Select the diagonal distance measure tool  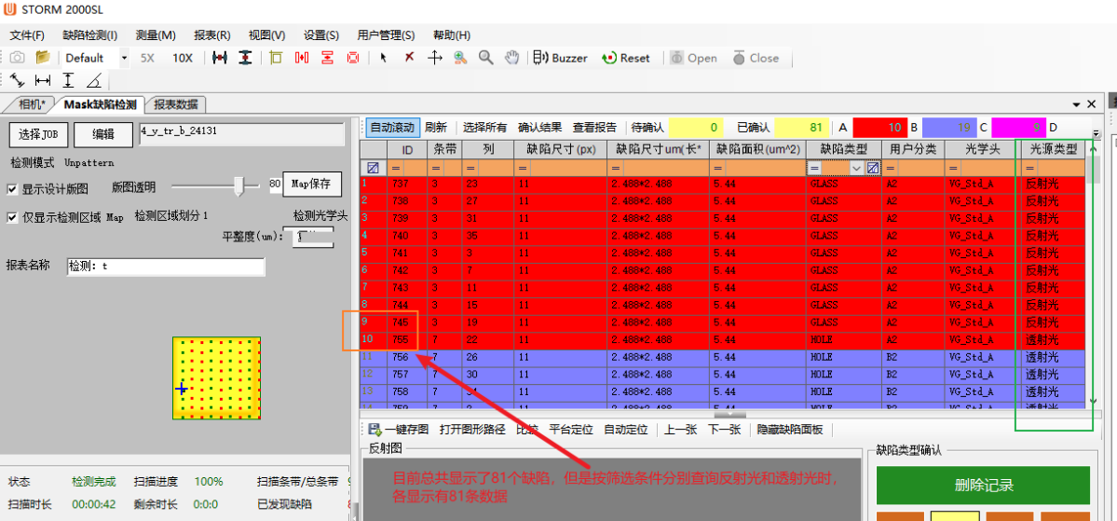(x=17, y=80)
